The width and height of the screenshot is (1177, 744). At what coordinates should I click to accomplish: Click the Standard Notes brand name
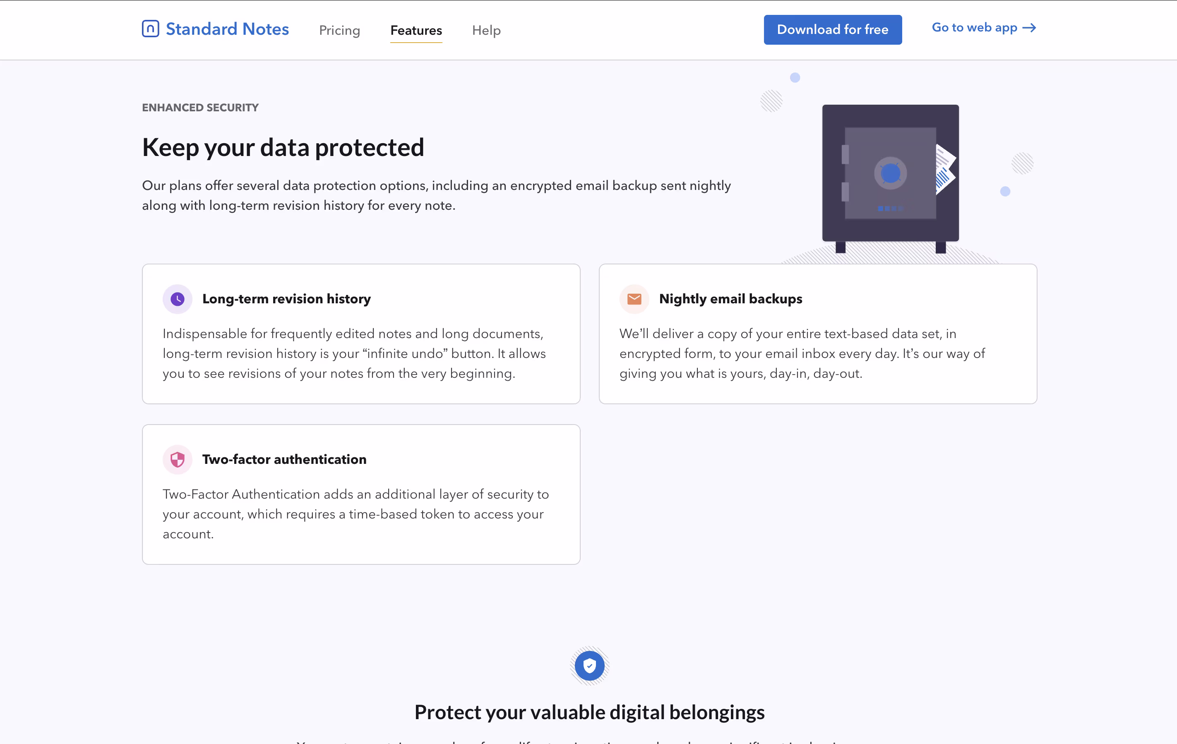point(227,29)
